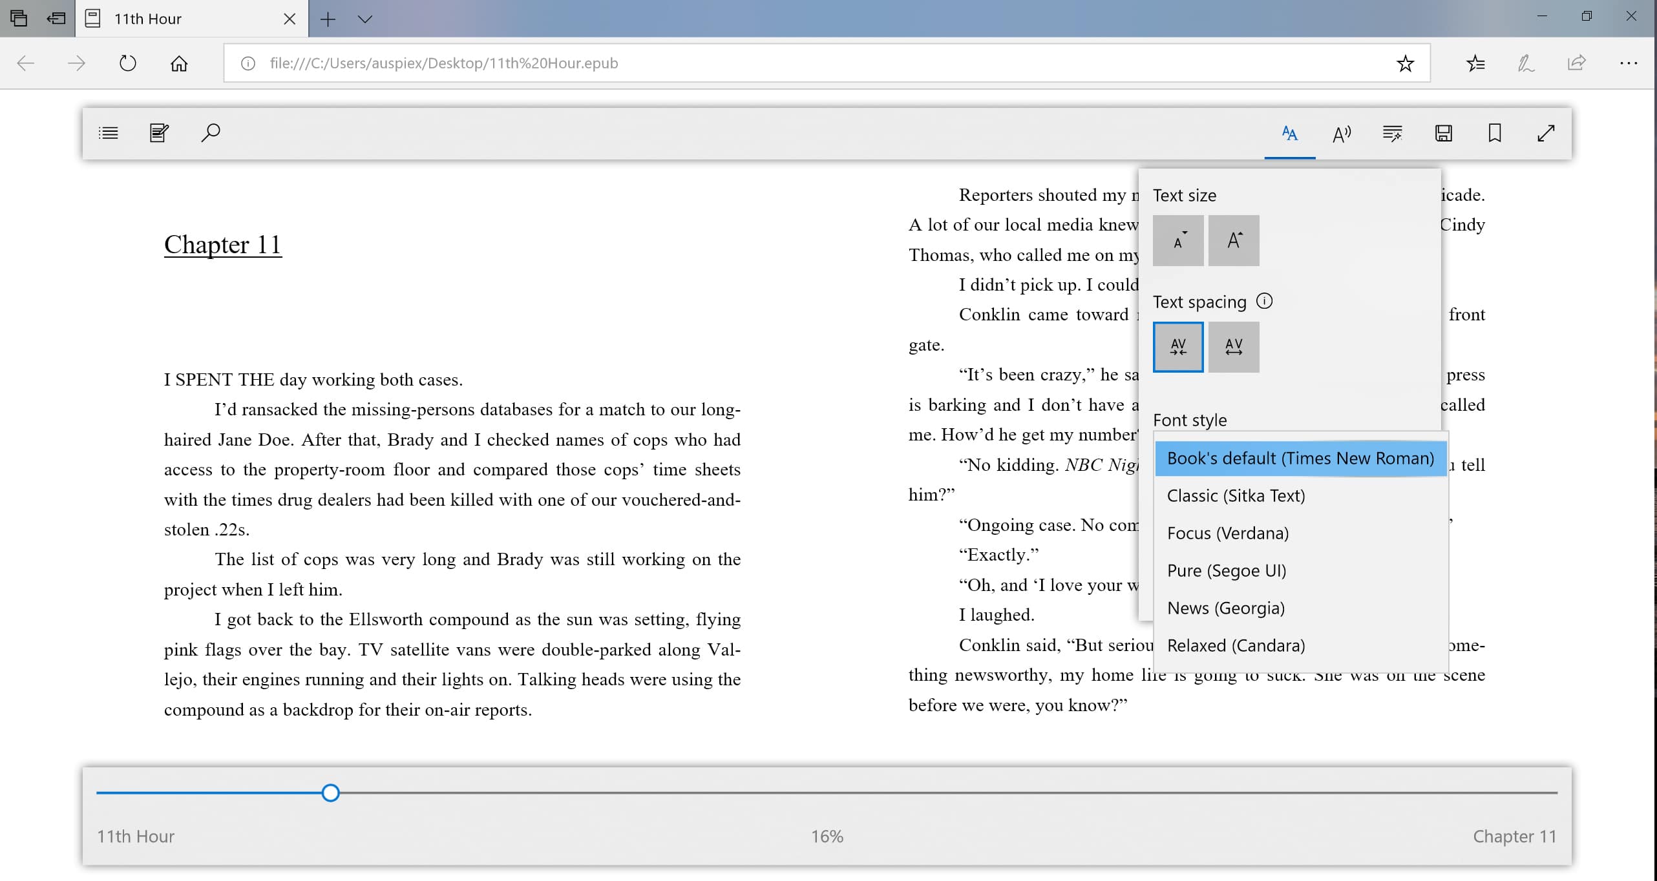Close the Text options flyout button
The image size is (1657, 881).
coord(1289,133)
